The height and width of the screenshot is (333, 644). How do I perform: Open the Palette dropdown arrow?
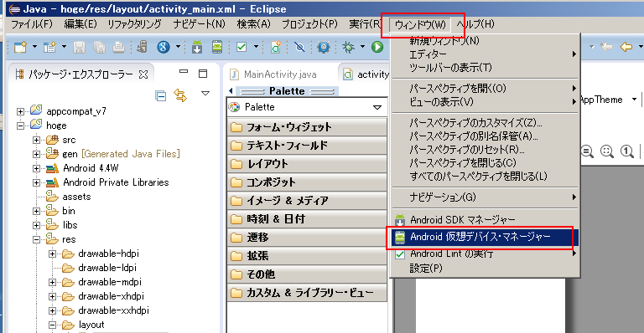(x=377, y=107)
